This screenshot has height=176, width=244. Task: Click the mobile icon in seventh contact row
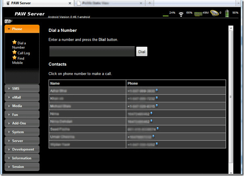153,136
